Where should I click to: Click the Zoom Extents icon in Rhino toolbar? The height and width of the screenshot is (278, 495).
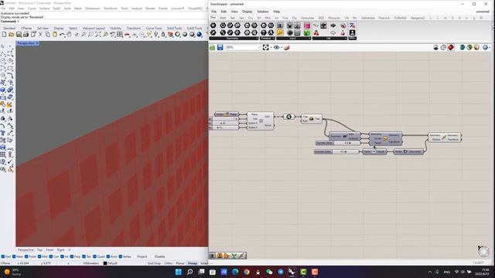(x=98, y=34)
